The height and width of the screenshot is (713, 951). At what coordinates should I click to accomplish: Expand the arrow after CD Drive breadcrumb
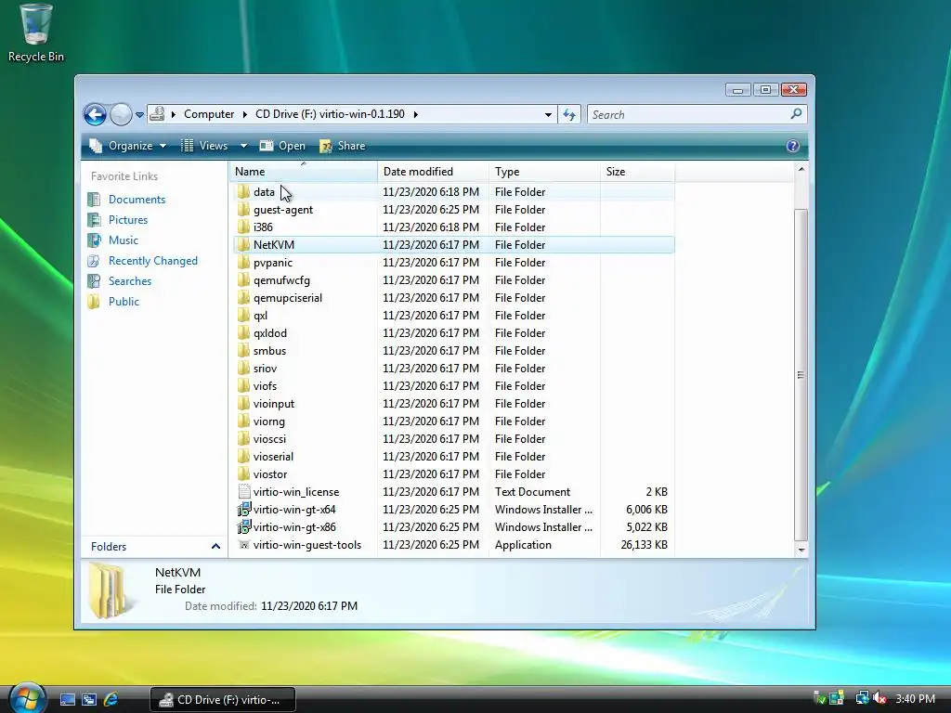click(415, 114)
